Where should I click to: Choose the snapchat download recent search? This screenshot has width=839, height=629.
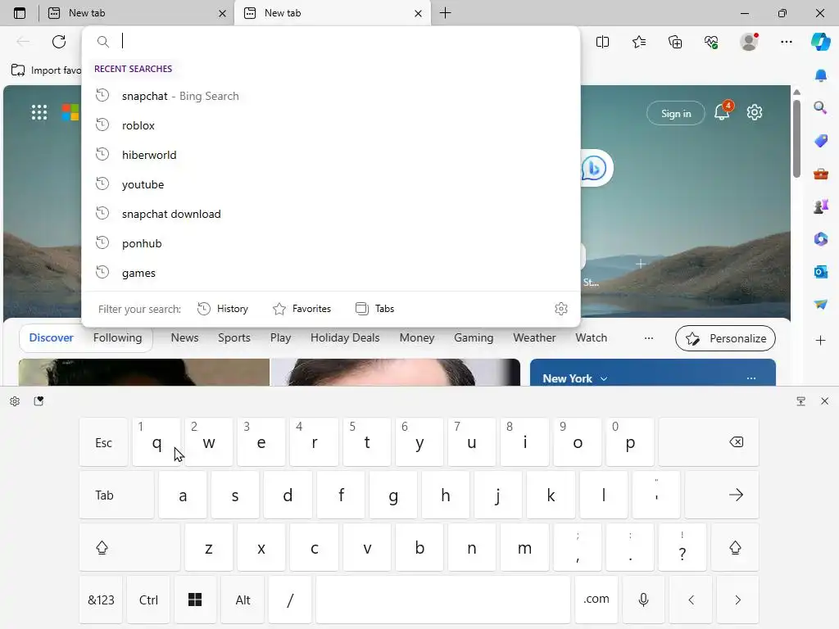[x=331, y=214]
